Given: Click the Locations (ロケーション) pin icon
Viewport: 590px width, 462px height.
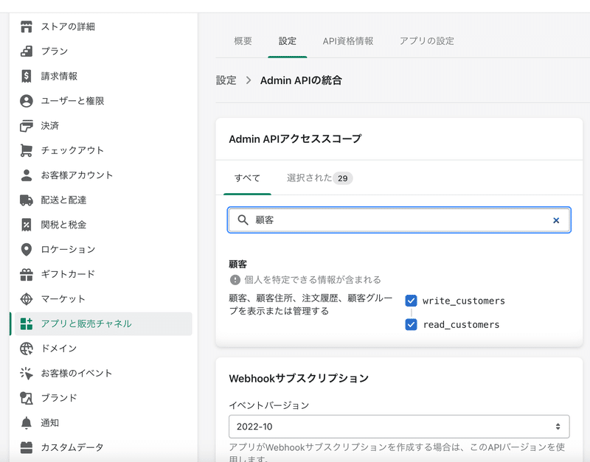Looking at the screenshot, I should pos(27,250).
